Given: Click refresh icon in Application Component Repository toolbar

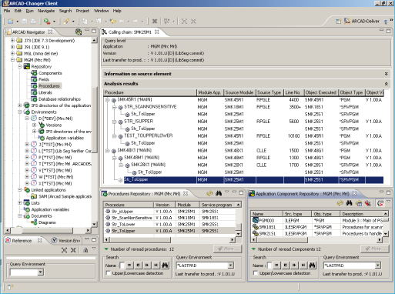Looking at the screenshot, I should [x=340, y=203].
